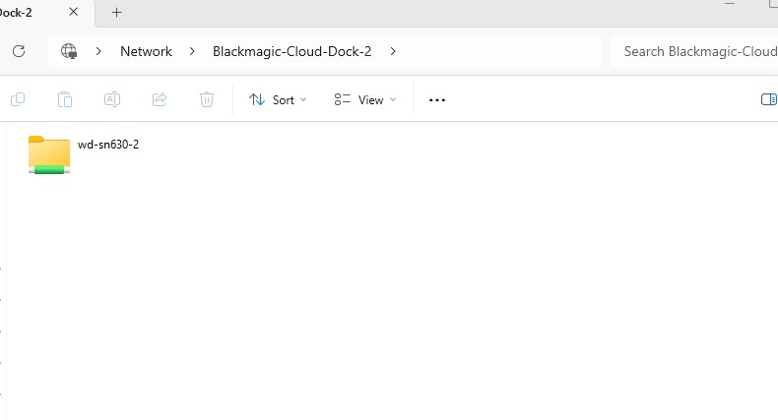Expand chevron after Network breadcrumb
Viewport: 778px width, 420px height.
pos(192,51)
